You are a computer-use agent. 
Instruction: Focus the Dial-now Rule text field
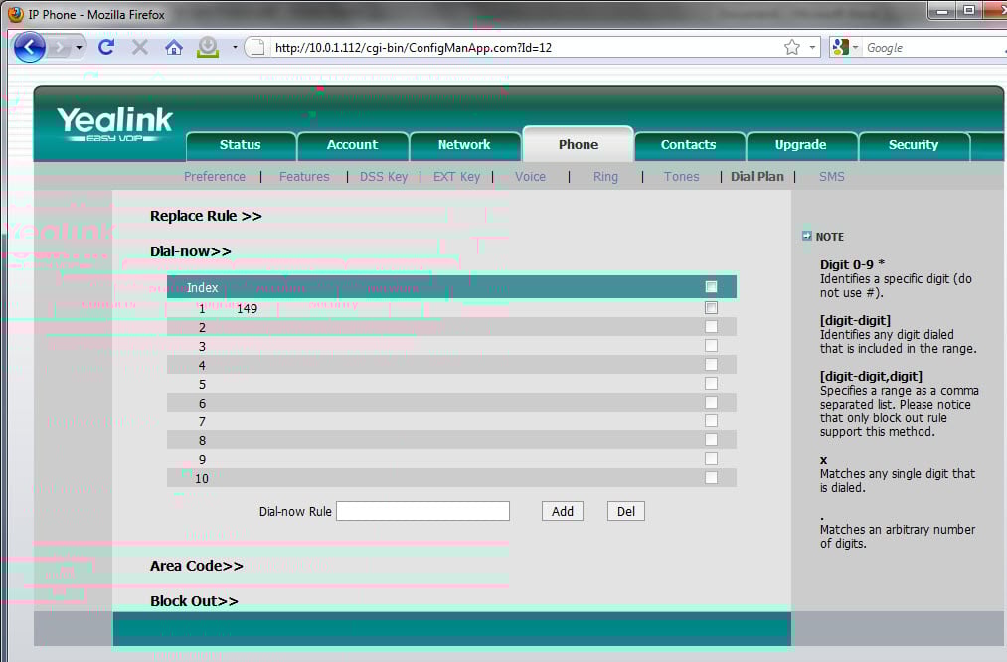[422, 511]
